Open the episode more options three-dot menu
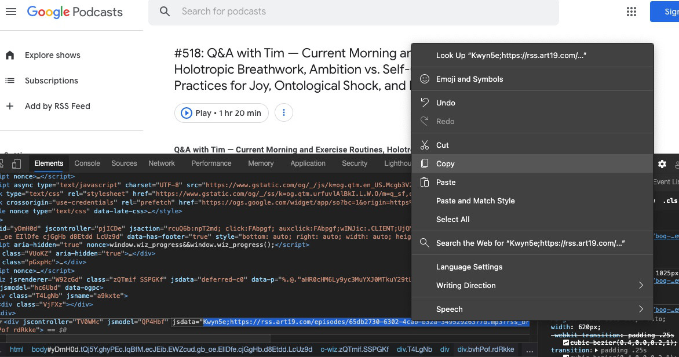The image size is (679, 357). 284,112
